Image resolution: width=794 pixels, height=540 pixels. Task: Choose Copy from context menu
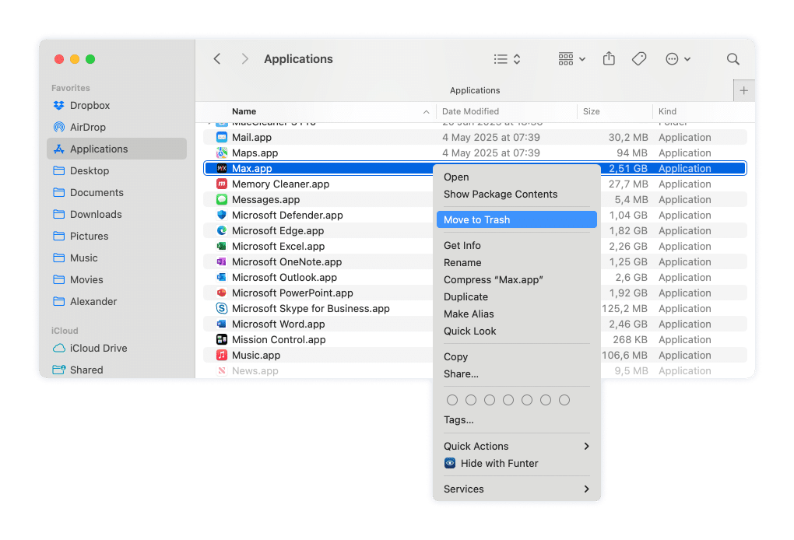point(517,357)
